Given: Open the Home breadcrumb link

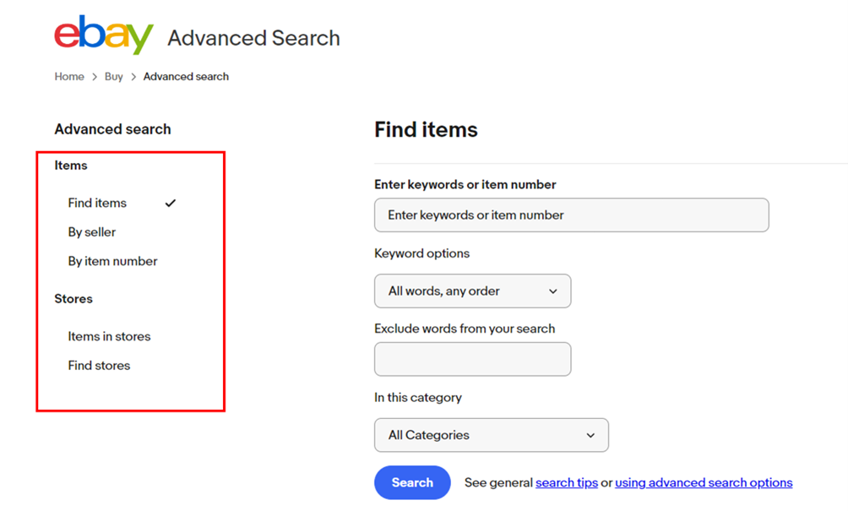Looking at the screenshot, I should [x=69, y=76].
